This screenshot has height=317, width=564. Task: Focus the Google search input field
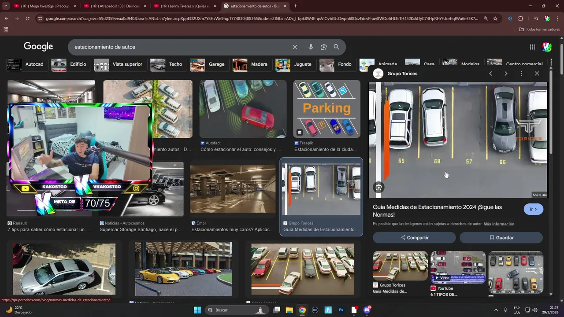(x=181, y=47)
